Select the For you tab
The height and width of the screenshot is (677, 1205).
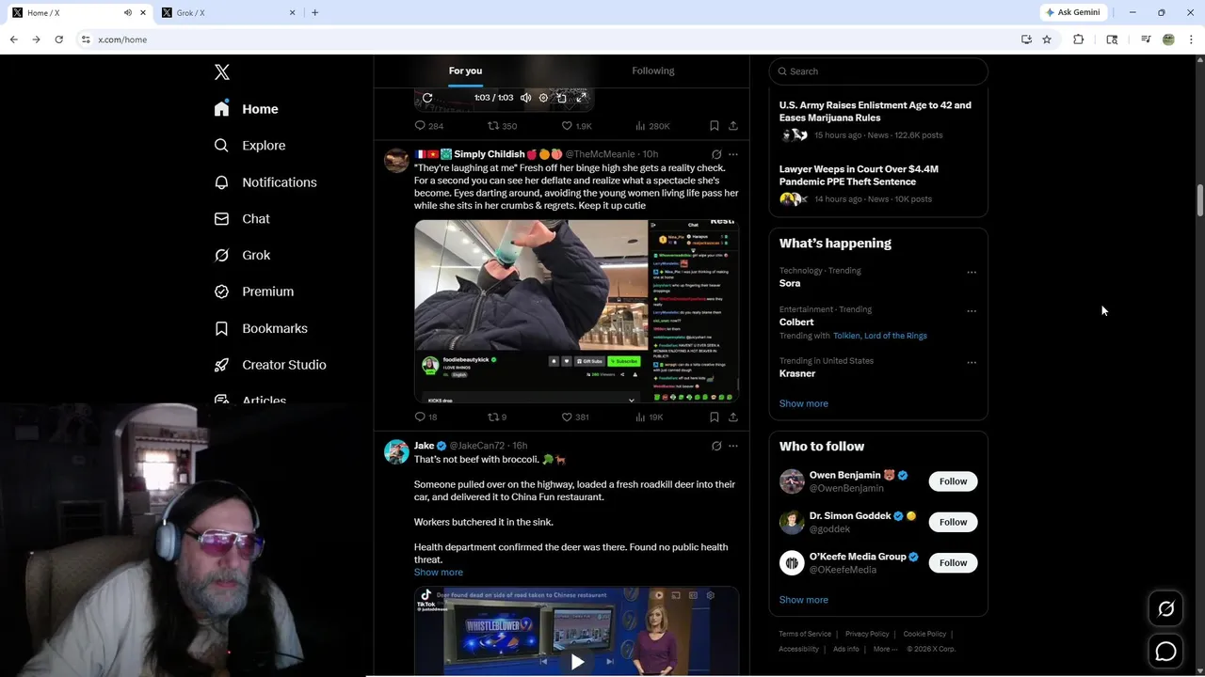(x=465, y=71)
